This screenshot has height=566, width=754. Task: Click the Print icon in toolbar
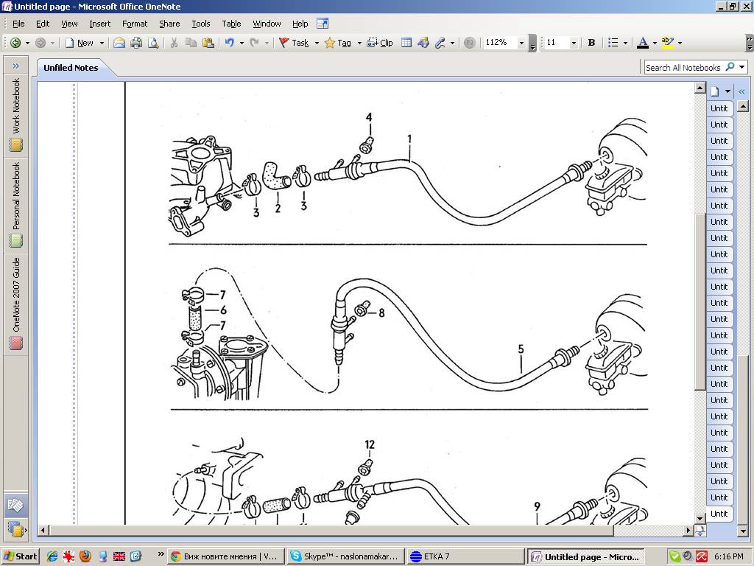tap(136, 43)
